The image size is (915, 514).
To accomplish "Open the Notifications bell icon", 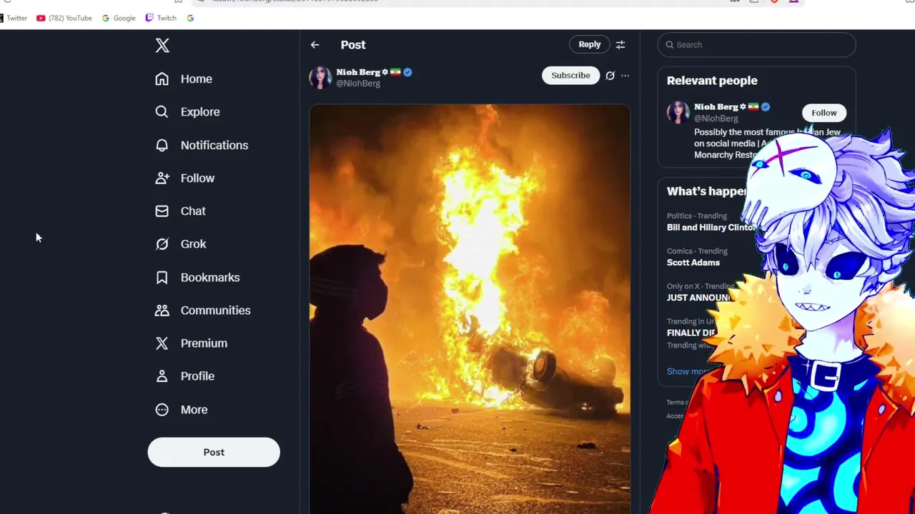I will tap(162, 145).
